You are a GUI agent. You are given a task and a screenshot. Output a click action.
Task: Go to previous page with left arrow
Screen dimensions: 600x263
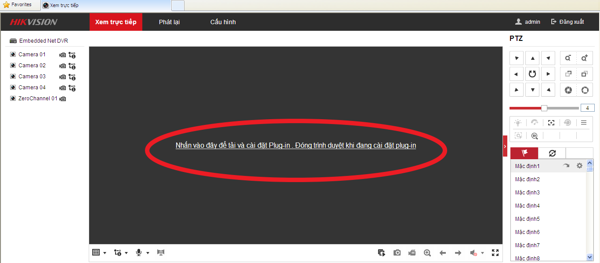(443, 253)
